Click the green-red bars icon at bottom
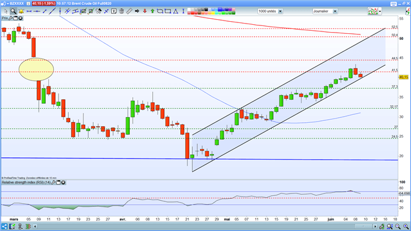 click(x=28, y=226)
